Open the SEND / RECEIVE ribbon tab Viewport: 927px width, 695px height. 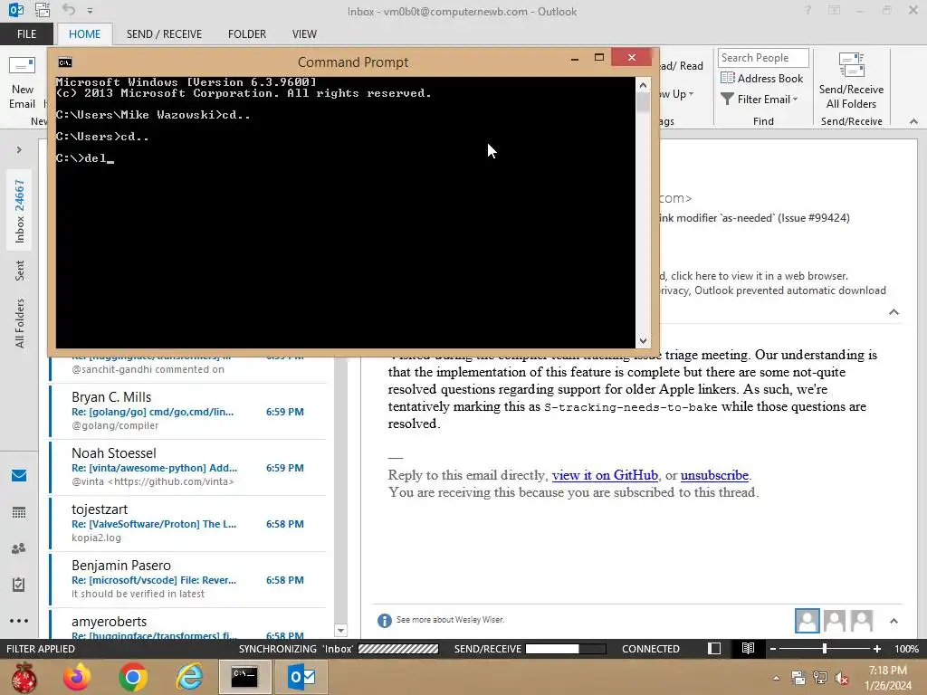[165, 34]
